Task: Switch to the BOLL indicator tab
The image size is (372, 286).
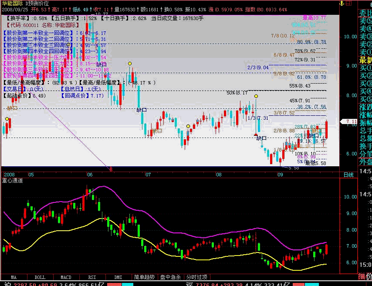Action: pos(40,277)
